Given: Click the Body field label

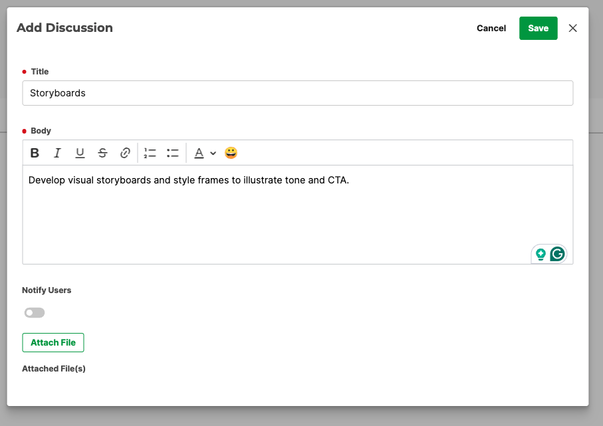Looking at the screenshot, I should [x=41, y=131].
